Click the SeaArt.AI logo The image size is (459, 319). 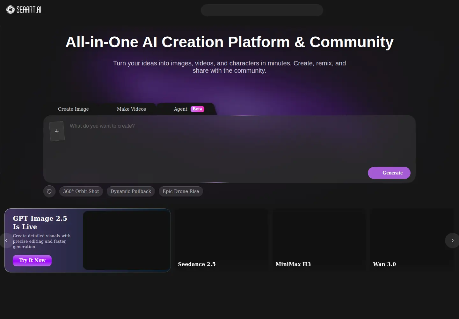tap(24, 10)
